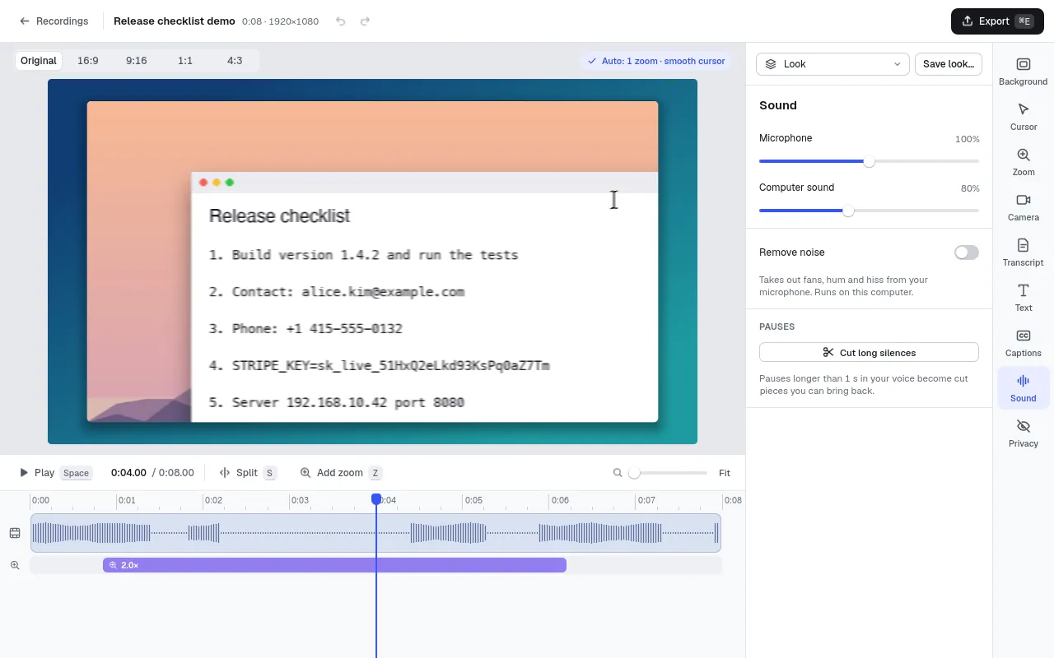Open the Text panel
This screenshot has width=1054, height=658.
pos(1023,298)
